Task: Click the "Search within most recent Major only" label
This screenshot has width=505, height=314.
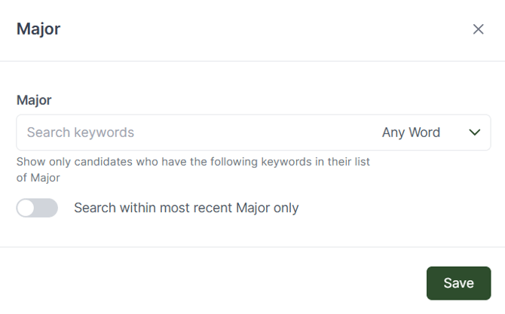Action: pyautogui.click(x=186, y=208)
